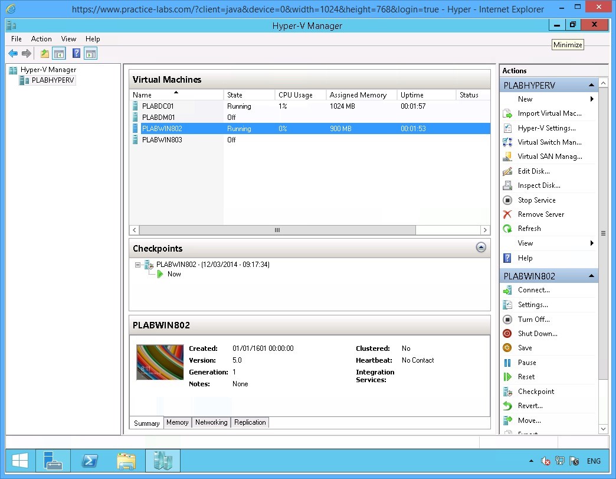This screenshot has width=616, height=479.
Task: Click the Back navigation arrow
Action: coord(12,53)
